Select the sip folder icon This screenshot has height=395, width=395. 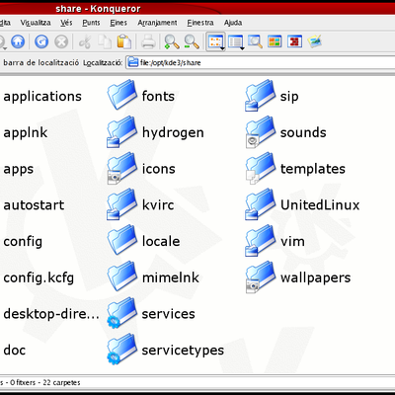click(261, 95)
